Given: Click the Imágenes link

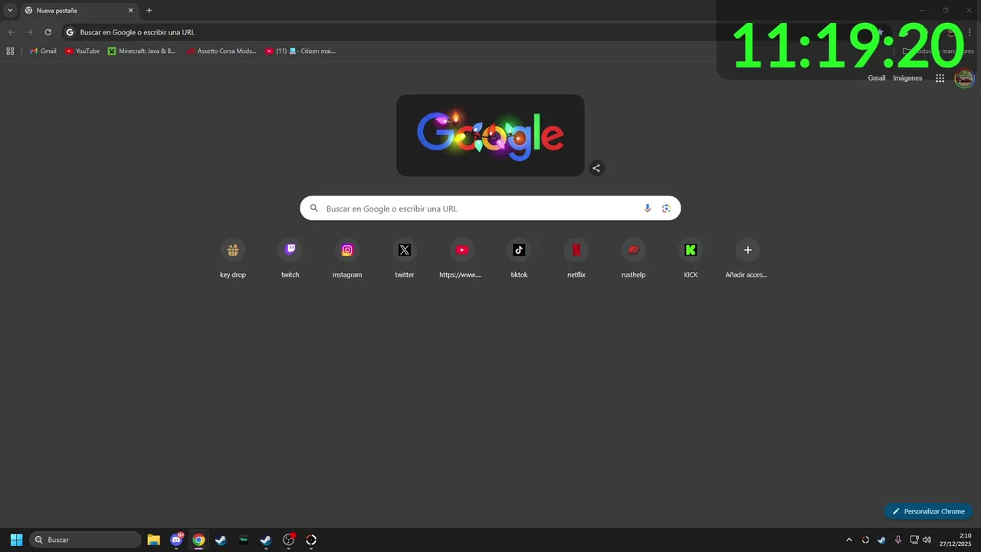Looking at the screenshot, I should [x=907, y=78].
